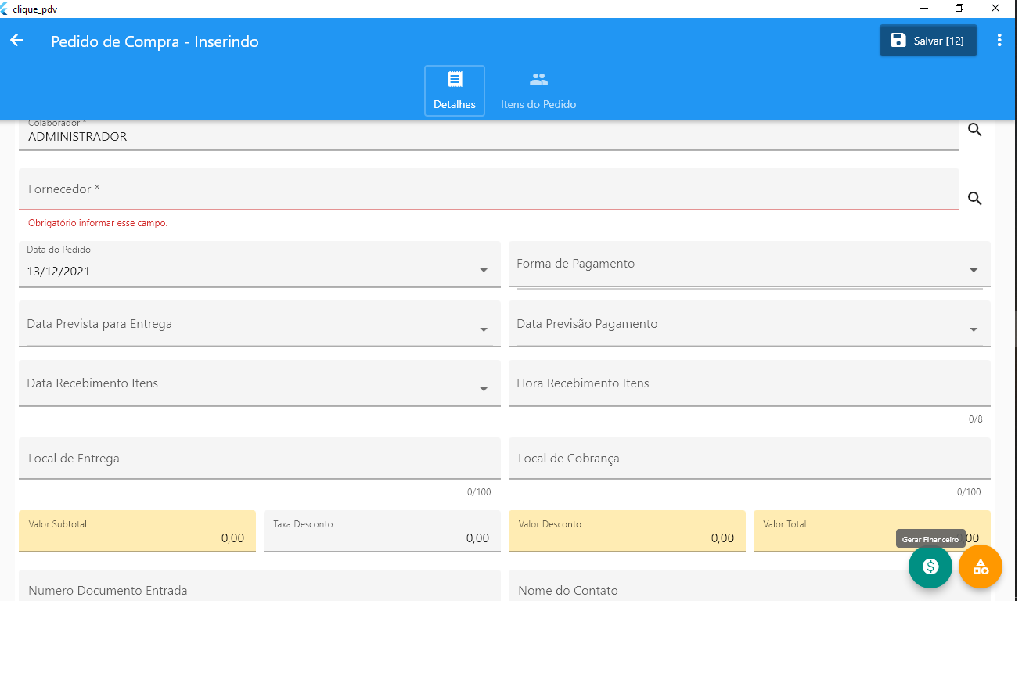This screenshot has width=1033, height=687.
Task: Select the Taxa Desconto field
Action: tap(382, 531)
